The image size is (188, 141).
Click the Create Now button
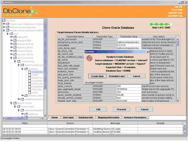(97, 76)
